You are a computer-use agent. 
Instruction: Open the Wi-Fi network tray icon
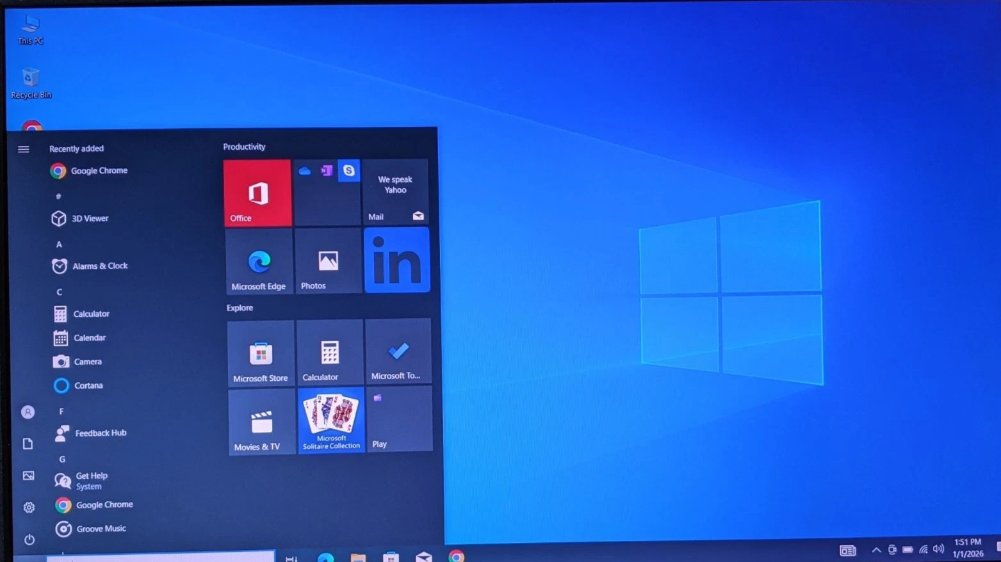pyautogui.click(x=924, y=549)
